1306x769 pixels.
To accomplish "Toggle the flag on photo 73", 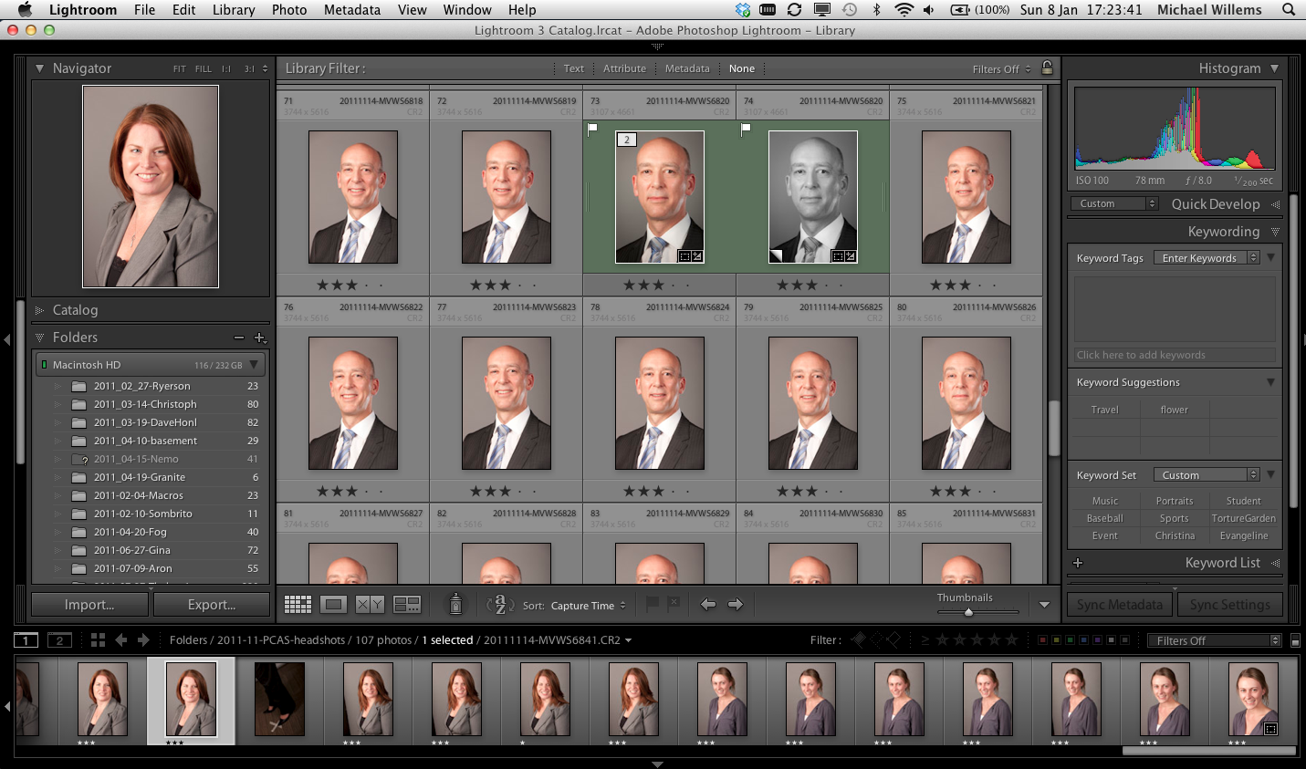I will (x=592, y=129).
